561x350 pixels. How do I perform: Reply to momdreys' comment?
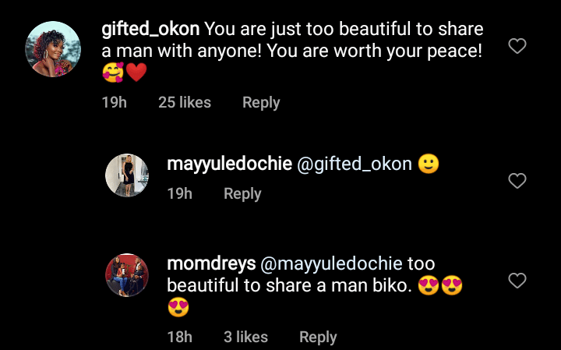[318, 337]
